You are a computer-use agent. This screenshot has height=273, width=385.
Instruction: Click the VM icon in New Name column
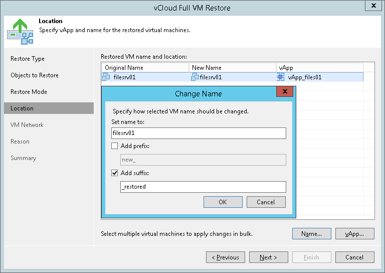(195, 77)
